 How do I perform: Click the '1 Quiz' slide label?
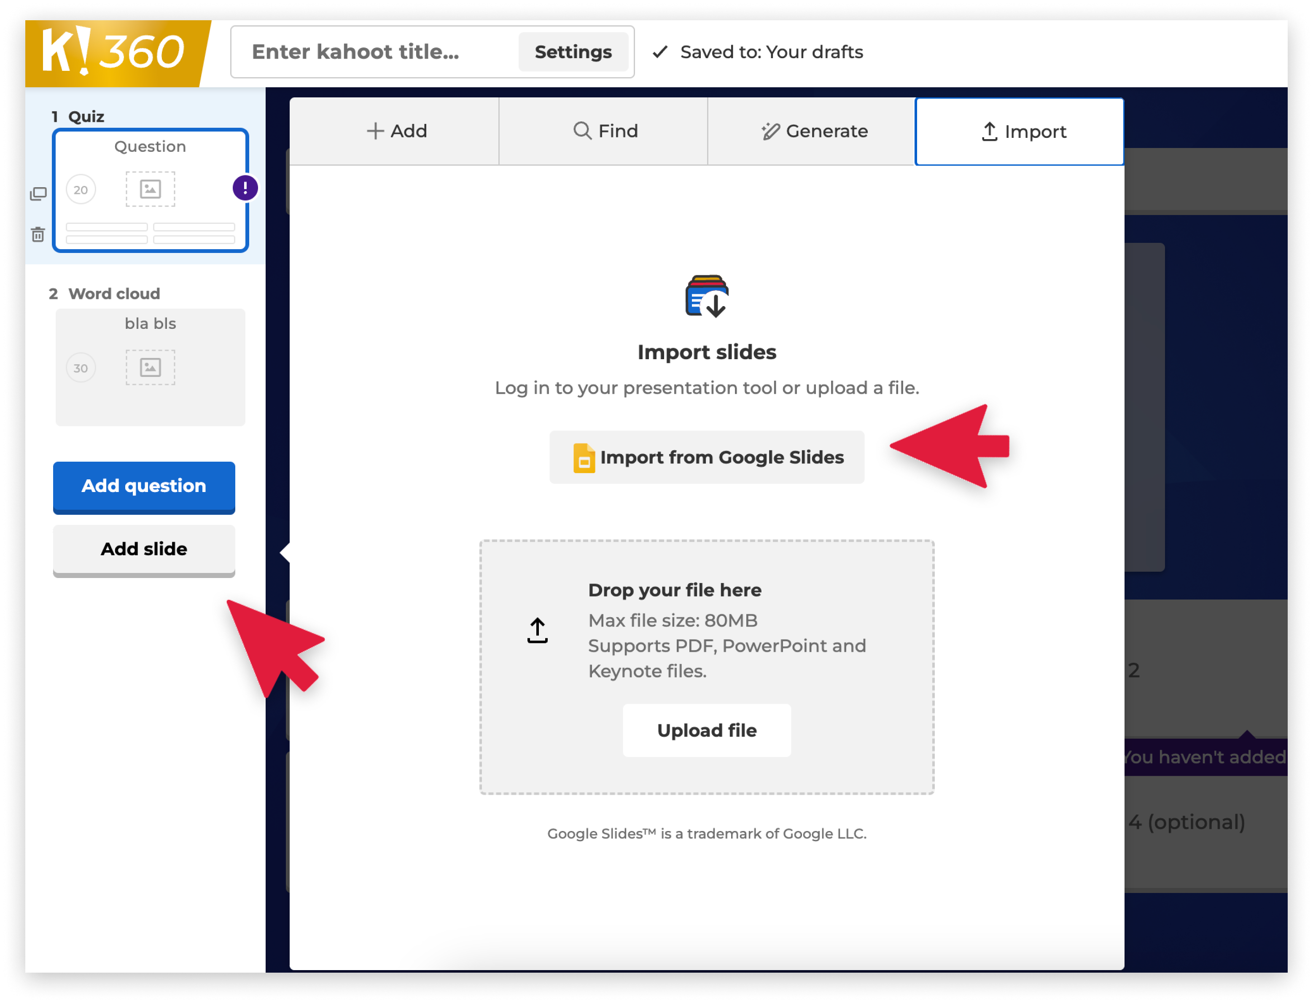(78, 116)
